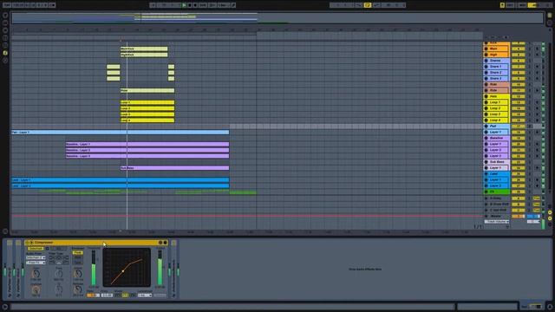The height and width of the screenshot is (312, 555).
Task: Select Peak mode in the Compressor
Action: (x=77, y=253)
